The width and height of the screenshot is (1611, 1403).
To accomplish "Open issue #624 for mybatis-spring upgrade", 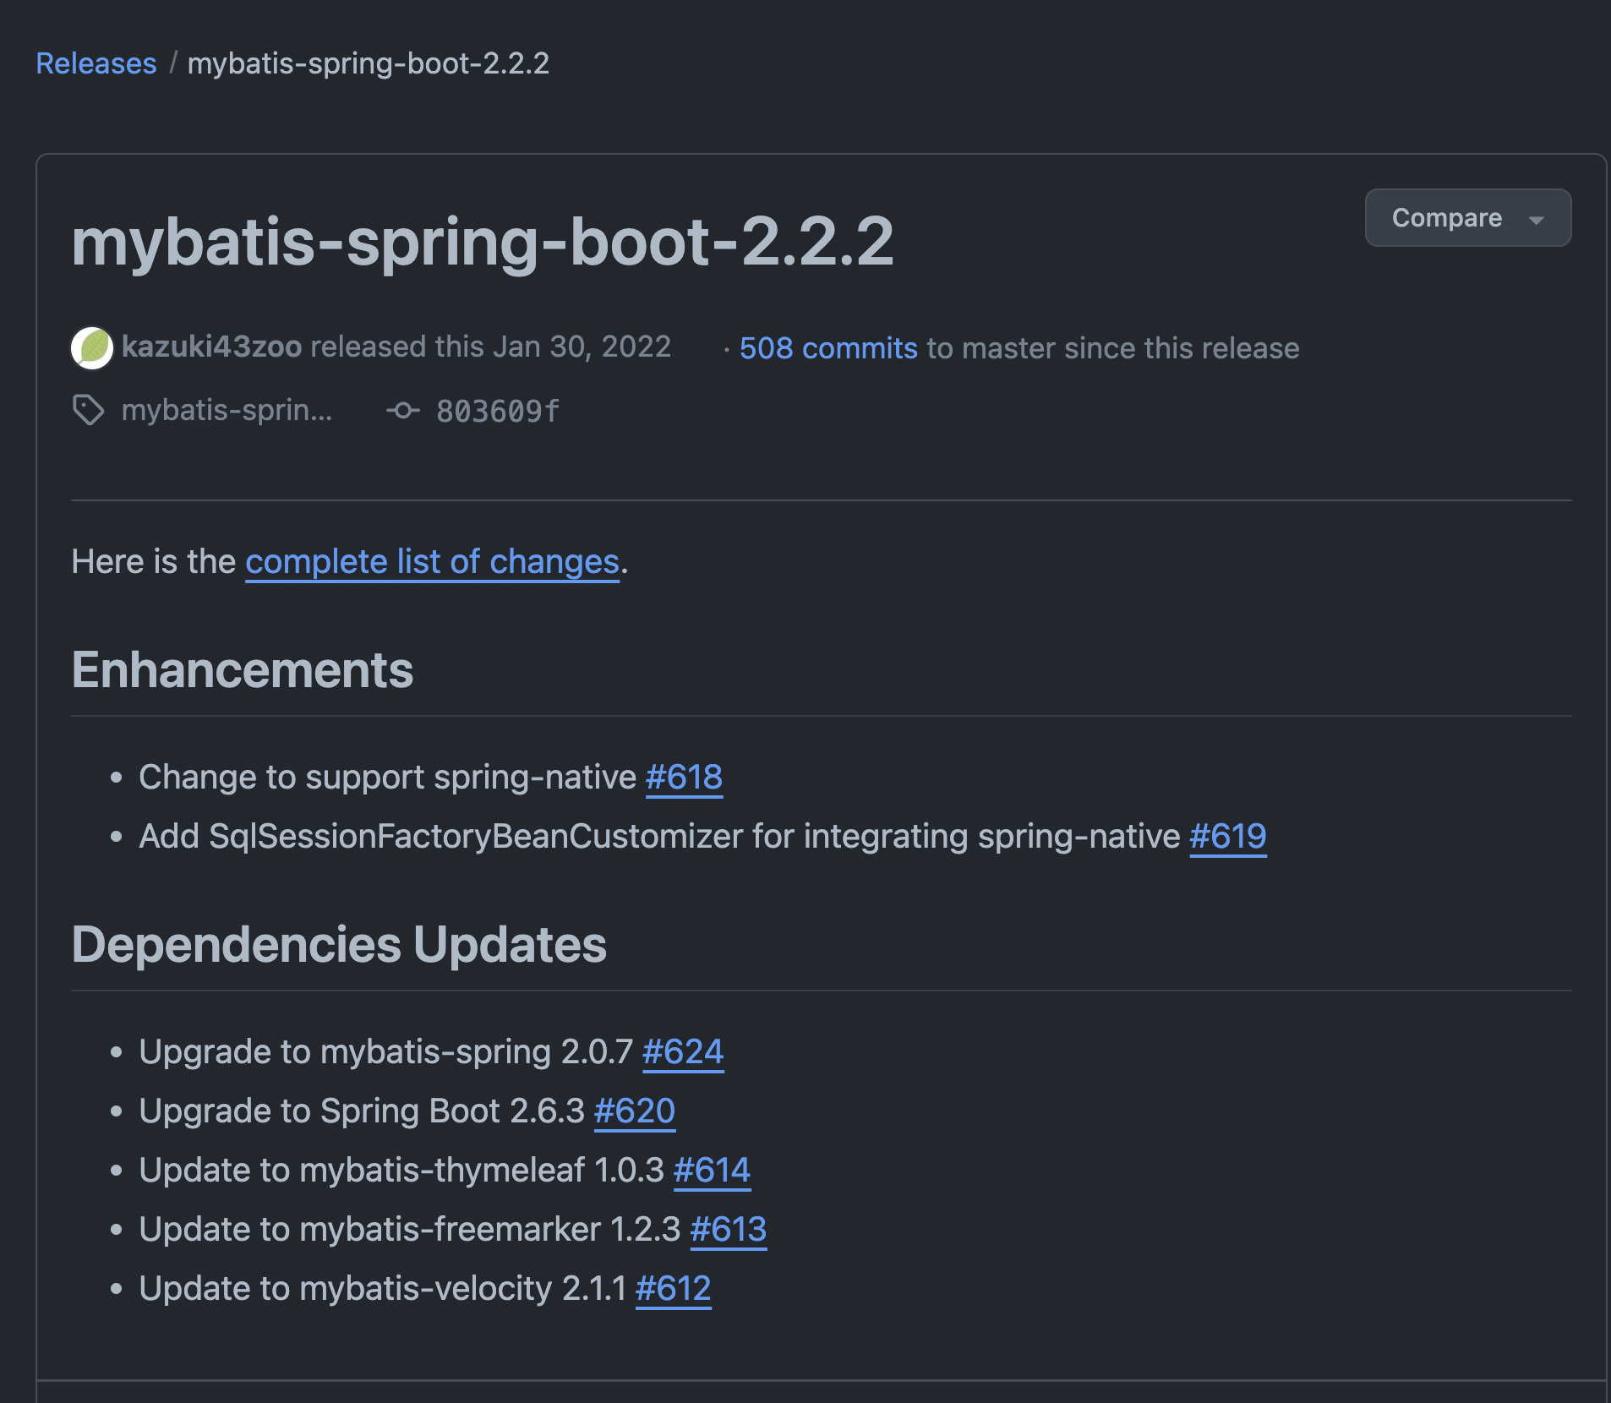I will [683, 1052].
